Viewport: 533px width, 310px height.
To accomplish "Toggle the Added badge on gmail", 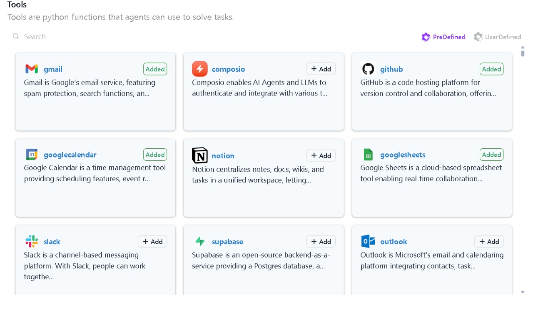I will coord(155,69).
